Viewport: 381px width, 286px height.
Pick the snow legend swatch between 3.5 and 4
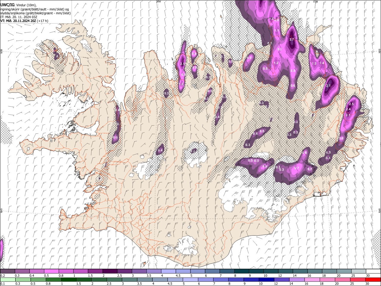coord(154,271)
